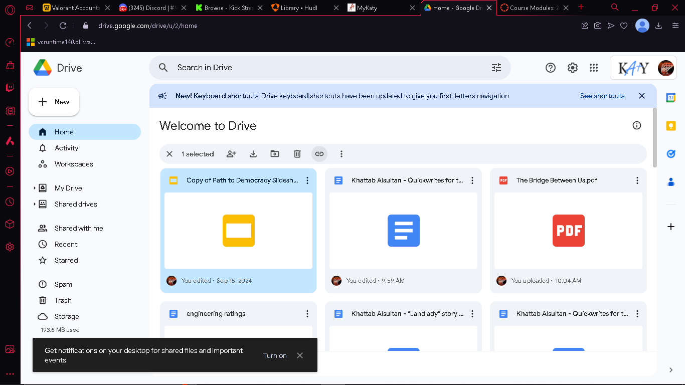Click the trash icon in selection toolbar
This screenshot has width=685, height=385.
coord(297,154)
